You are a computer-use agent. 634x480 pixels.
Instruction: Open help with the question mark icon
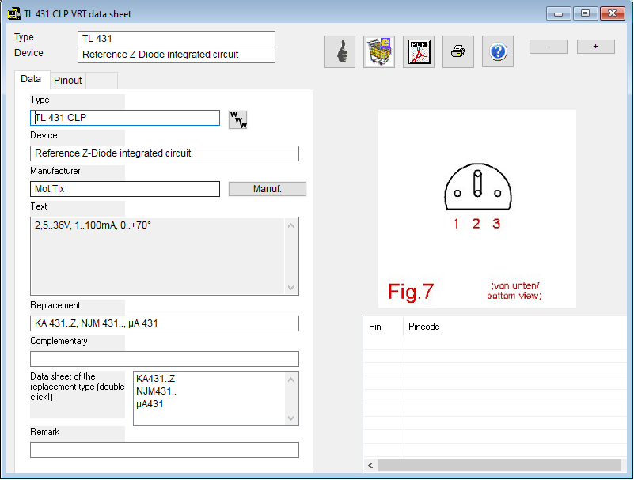pos(498,51)
